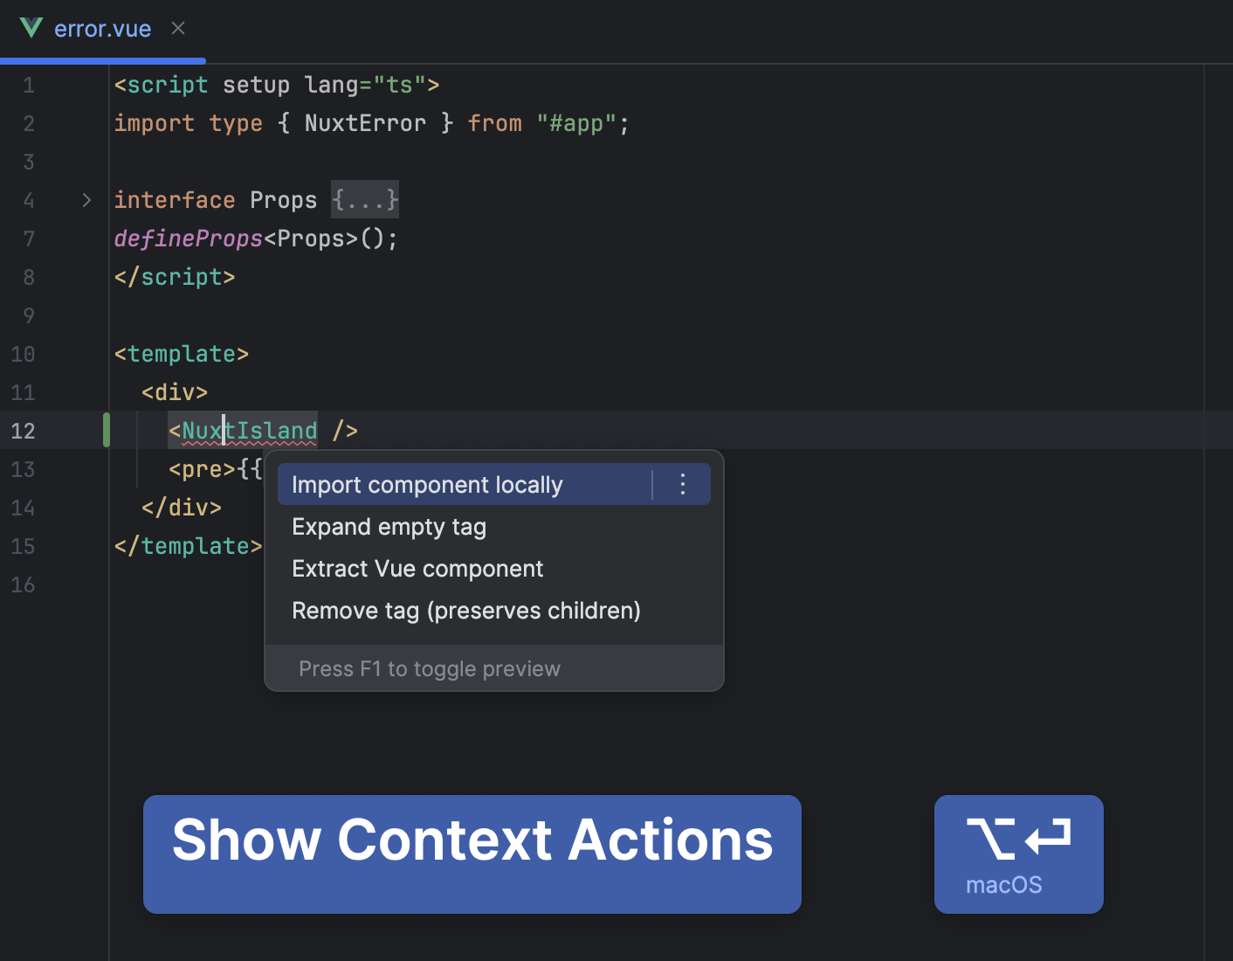The width and height of the screenshot is (1233, 961).
Task: Open the submenu via the three-dot icon
Action: 682,484
